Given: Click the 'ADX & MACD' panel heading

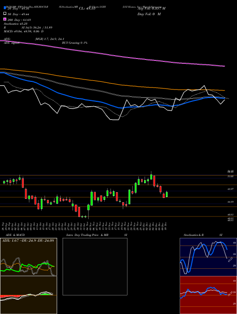Looking at the screenshot, I should coord(15,235).
